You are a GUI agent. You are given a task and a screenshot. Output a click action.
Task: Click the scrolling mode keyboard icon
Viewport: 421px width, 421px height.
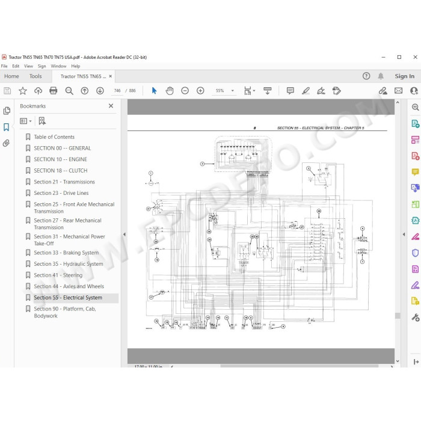click(268, 91)
